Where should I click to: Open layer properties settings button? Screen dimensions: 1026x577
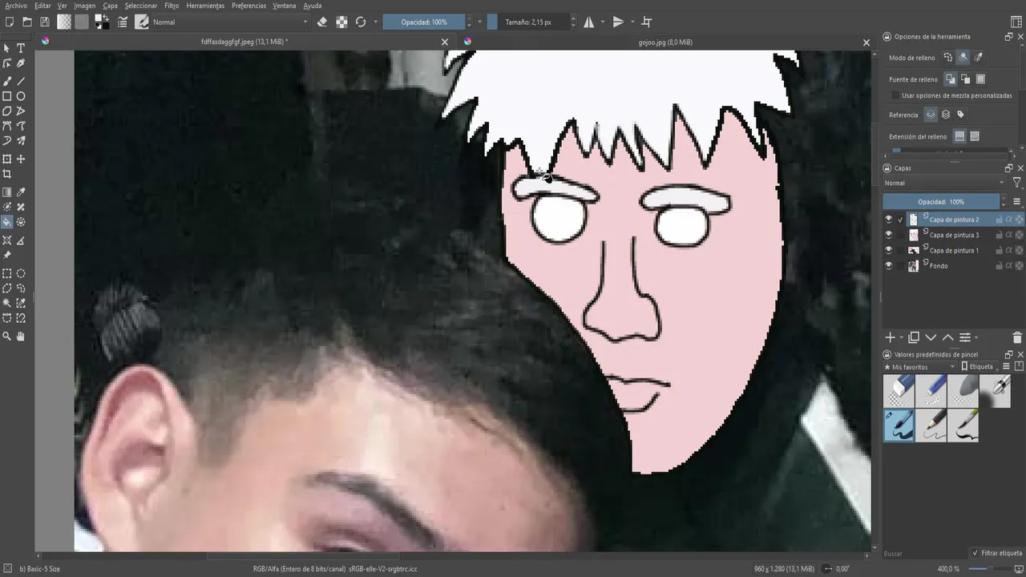point(965,337)
